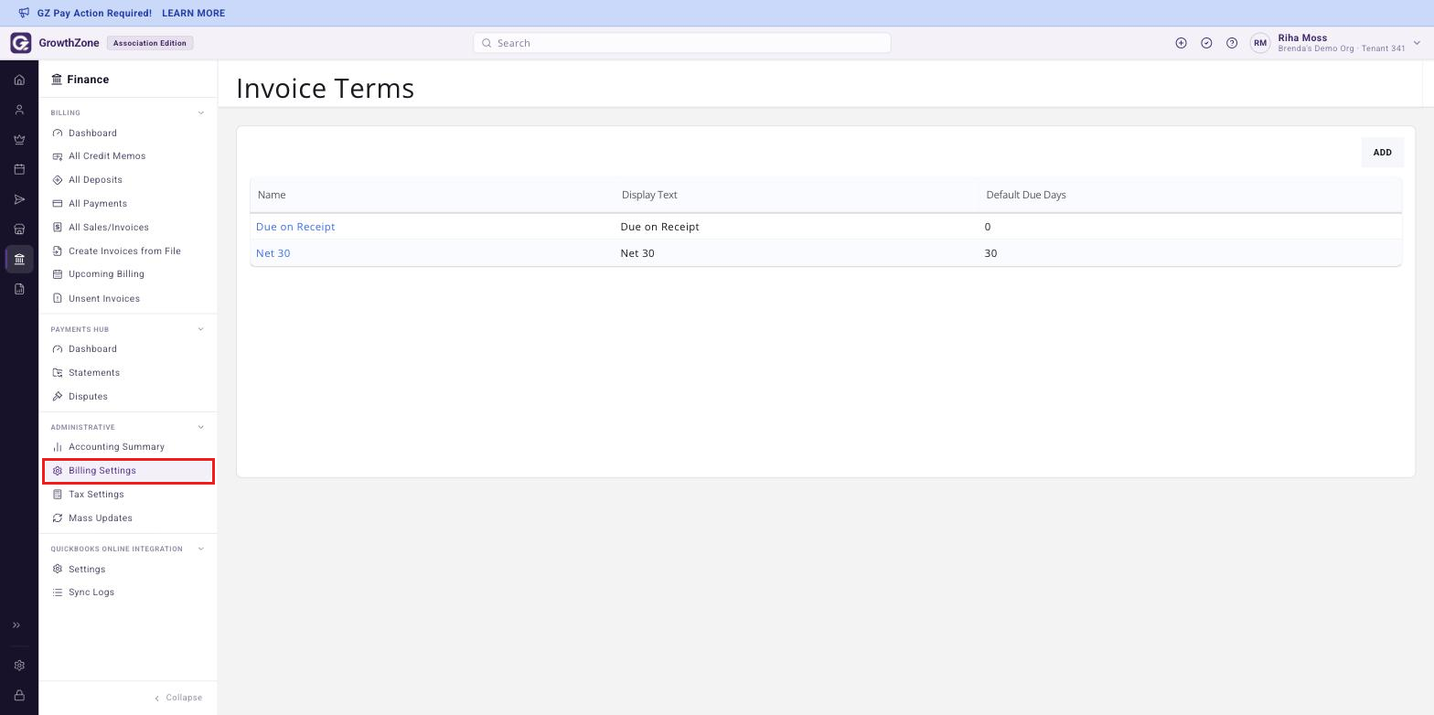Click the Disputes gavel icon
The width and height of the screenshot is (1434, 715).
tap(58, 397)
